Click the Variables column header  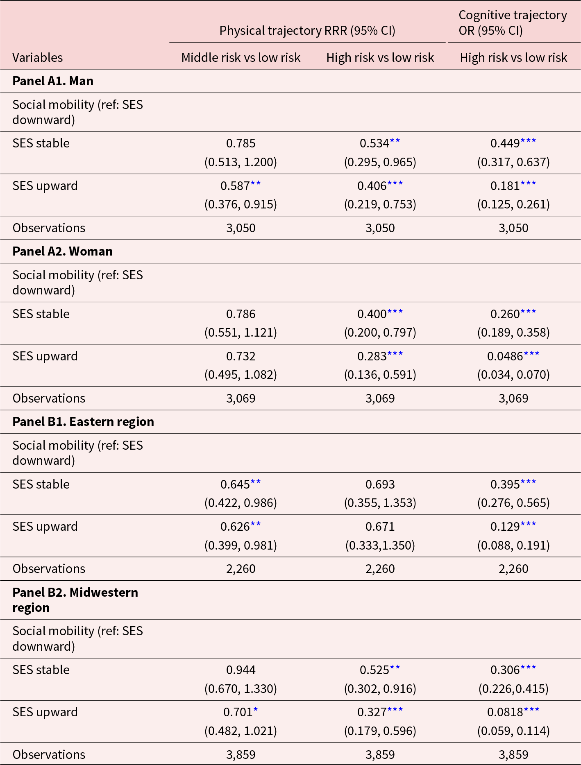(38, 58)
